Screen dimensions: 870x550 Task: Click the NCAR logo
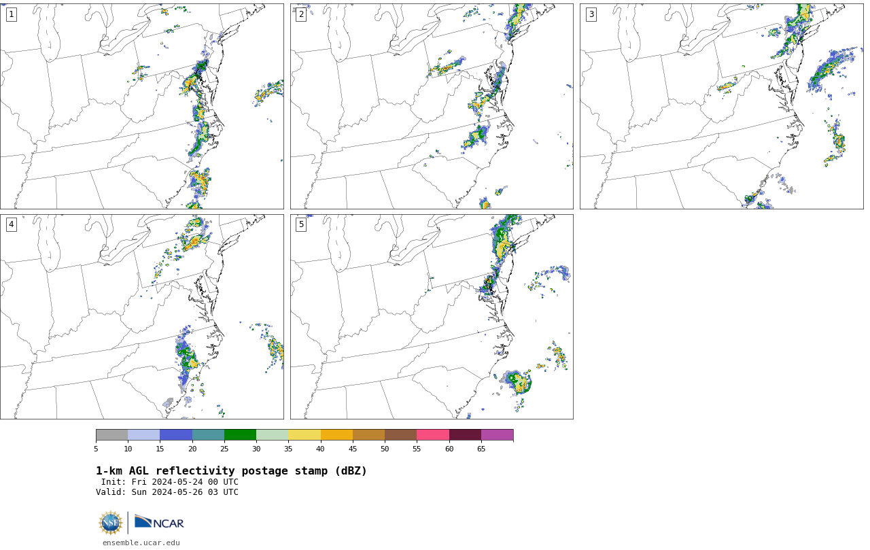(x=159, y=522)
